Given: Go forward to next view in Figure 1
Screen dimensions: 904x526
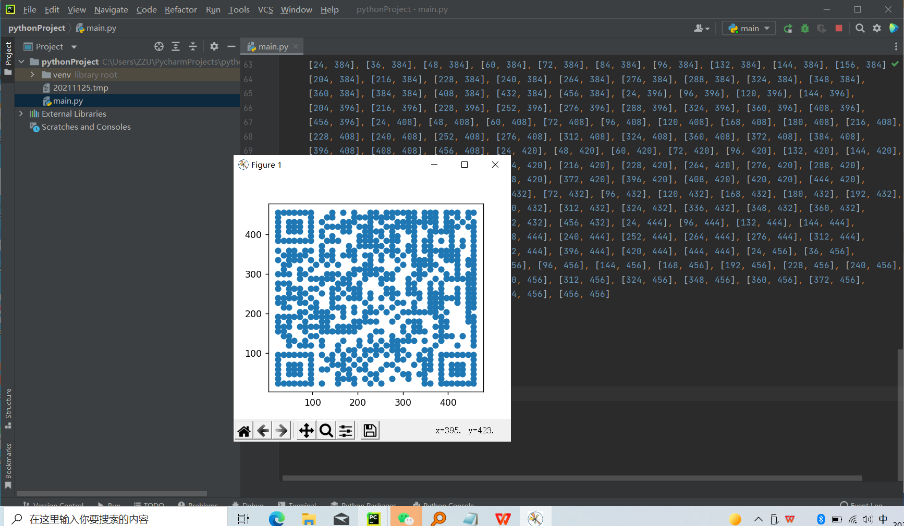Looking at the screenshot, I should [x=282, y=431].
